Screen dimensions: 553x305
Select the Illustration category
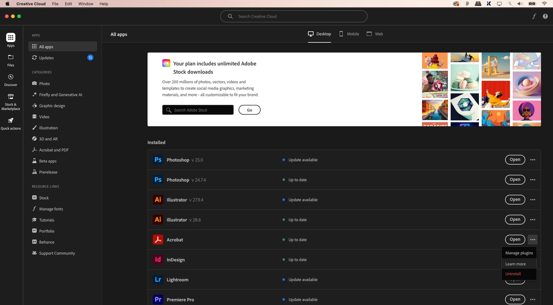point(63,128)
